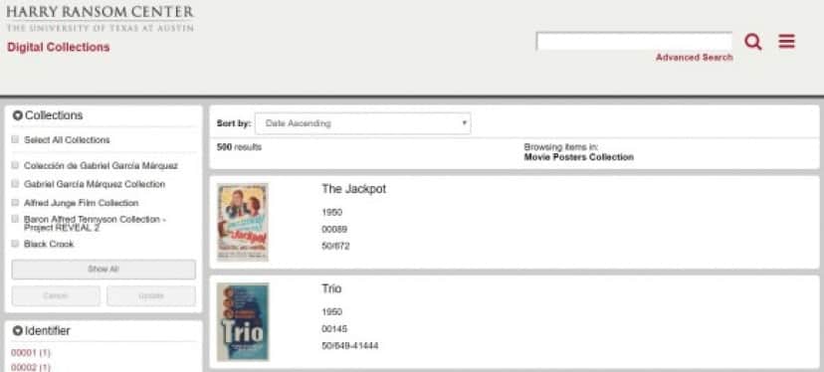Click the magnifying glass search icon
This screenshot has height=372, width=824.
[753, 42]
